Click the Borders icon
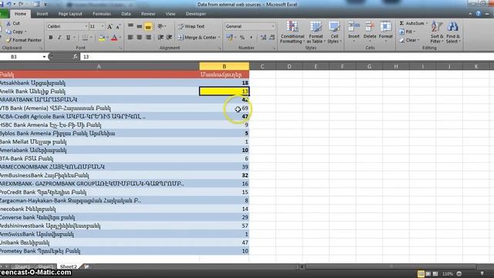Viewport: 494px width, 278px height. coord(85,38)
